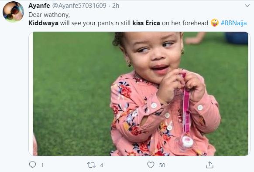
Task: Click the bold kiss Erica text
Action: pos(146,23)
